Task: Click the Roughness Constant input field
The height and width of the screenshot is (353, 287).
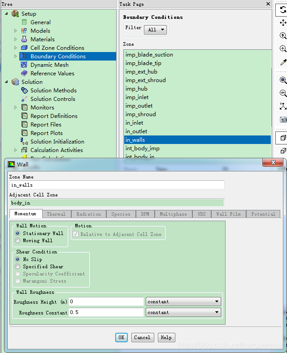Action: [x=106, y=312]
